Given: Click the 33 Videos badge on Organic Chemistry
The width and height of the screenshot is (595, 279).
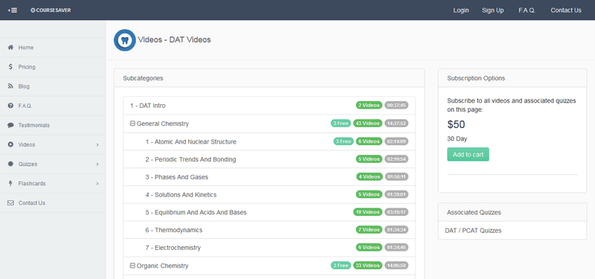Looking at the screenshot, I should point(367,266).
